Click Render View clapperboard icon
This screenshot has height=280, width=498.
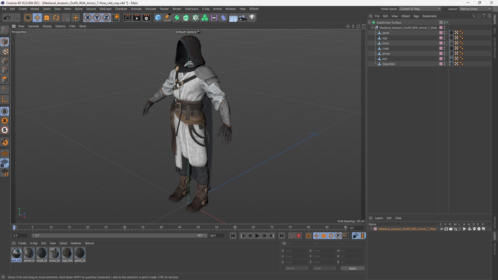[127, 18]
